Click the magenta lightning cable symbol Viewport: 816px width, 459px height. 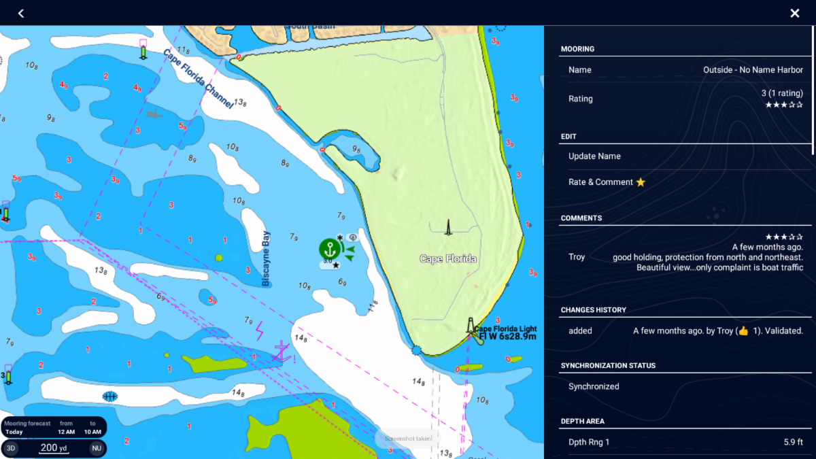coord(259,331)
